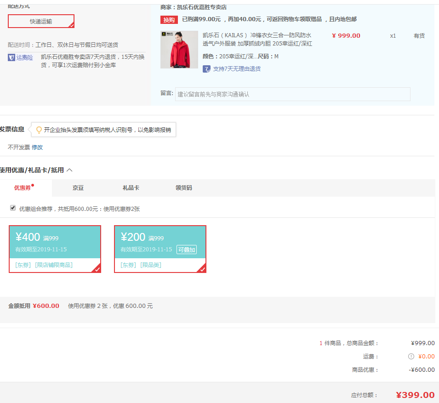Open the 凯乐石 KAILAS jacket product title
The height and width of the screenshot is (403, 439).
(257, 40)
